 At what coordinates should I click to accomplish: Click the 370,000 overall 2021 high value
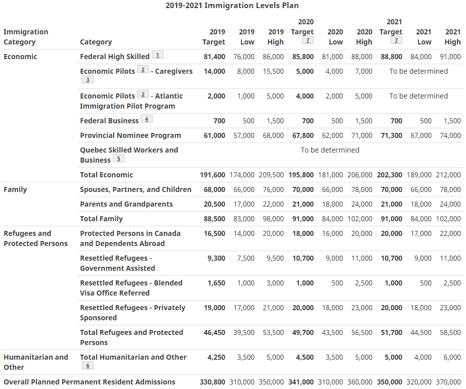pos(448,382)
